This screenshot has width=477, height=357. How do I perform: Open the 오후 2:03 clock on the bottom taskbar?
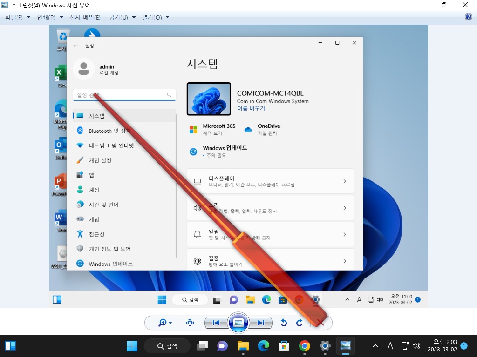pos(442,346)
